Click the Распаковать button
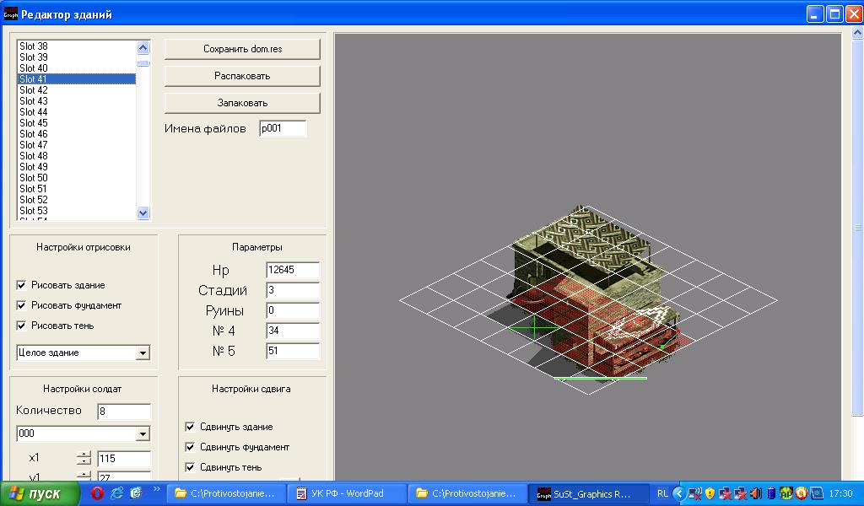Image resolution: width=864 pixels, height=506 pixels. (242, 76)
